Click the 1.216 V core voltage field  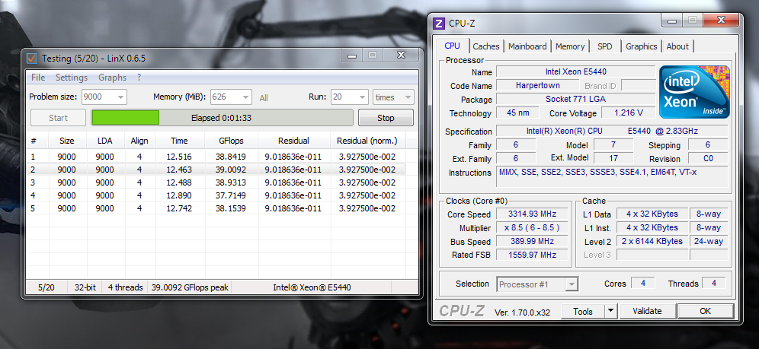tap(628, 113)
